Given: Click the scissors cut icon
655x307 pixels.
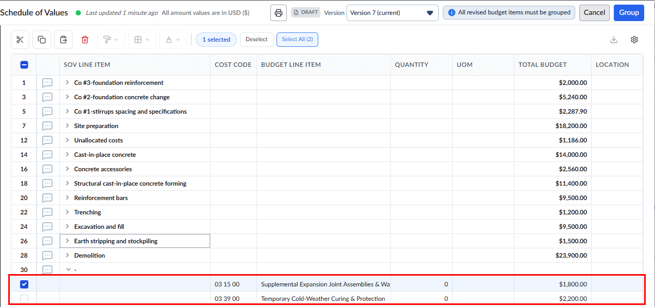Looking at the screenshot, I should pos(20,40).
